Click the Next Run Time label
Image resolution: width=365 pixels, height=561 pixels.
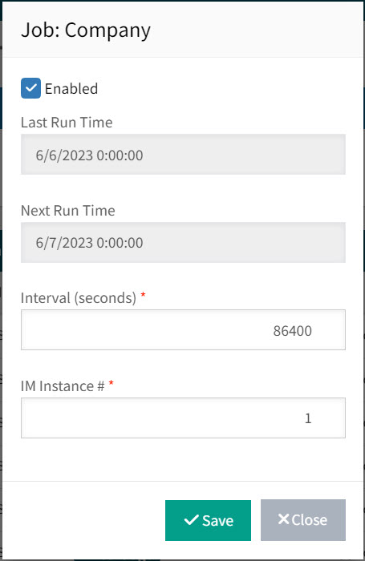pos(68,211)
